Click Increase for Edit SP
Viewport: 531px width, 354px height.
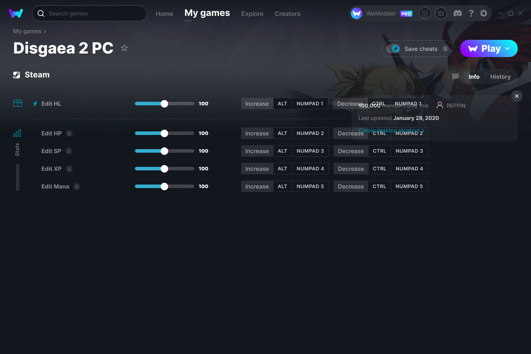click(x=257, y=151)
